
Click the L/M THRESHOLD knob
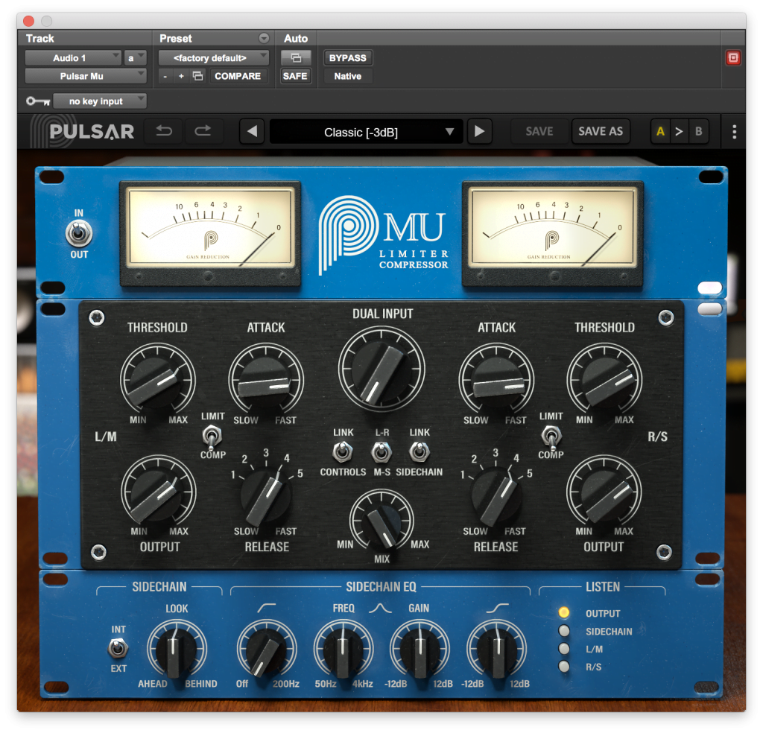coord(158,381)
